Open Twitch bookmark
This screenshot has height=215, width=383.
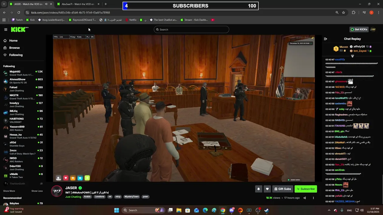[17, 20]
